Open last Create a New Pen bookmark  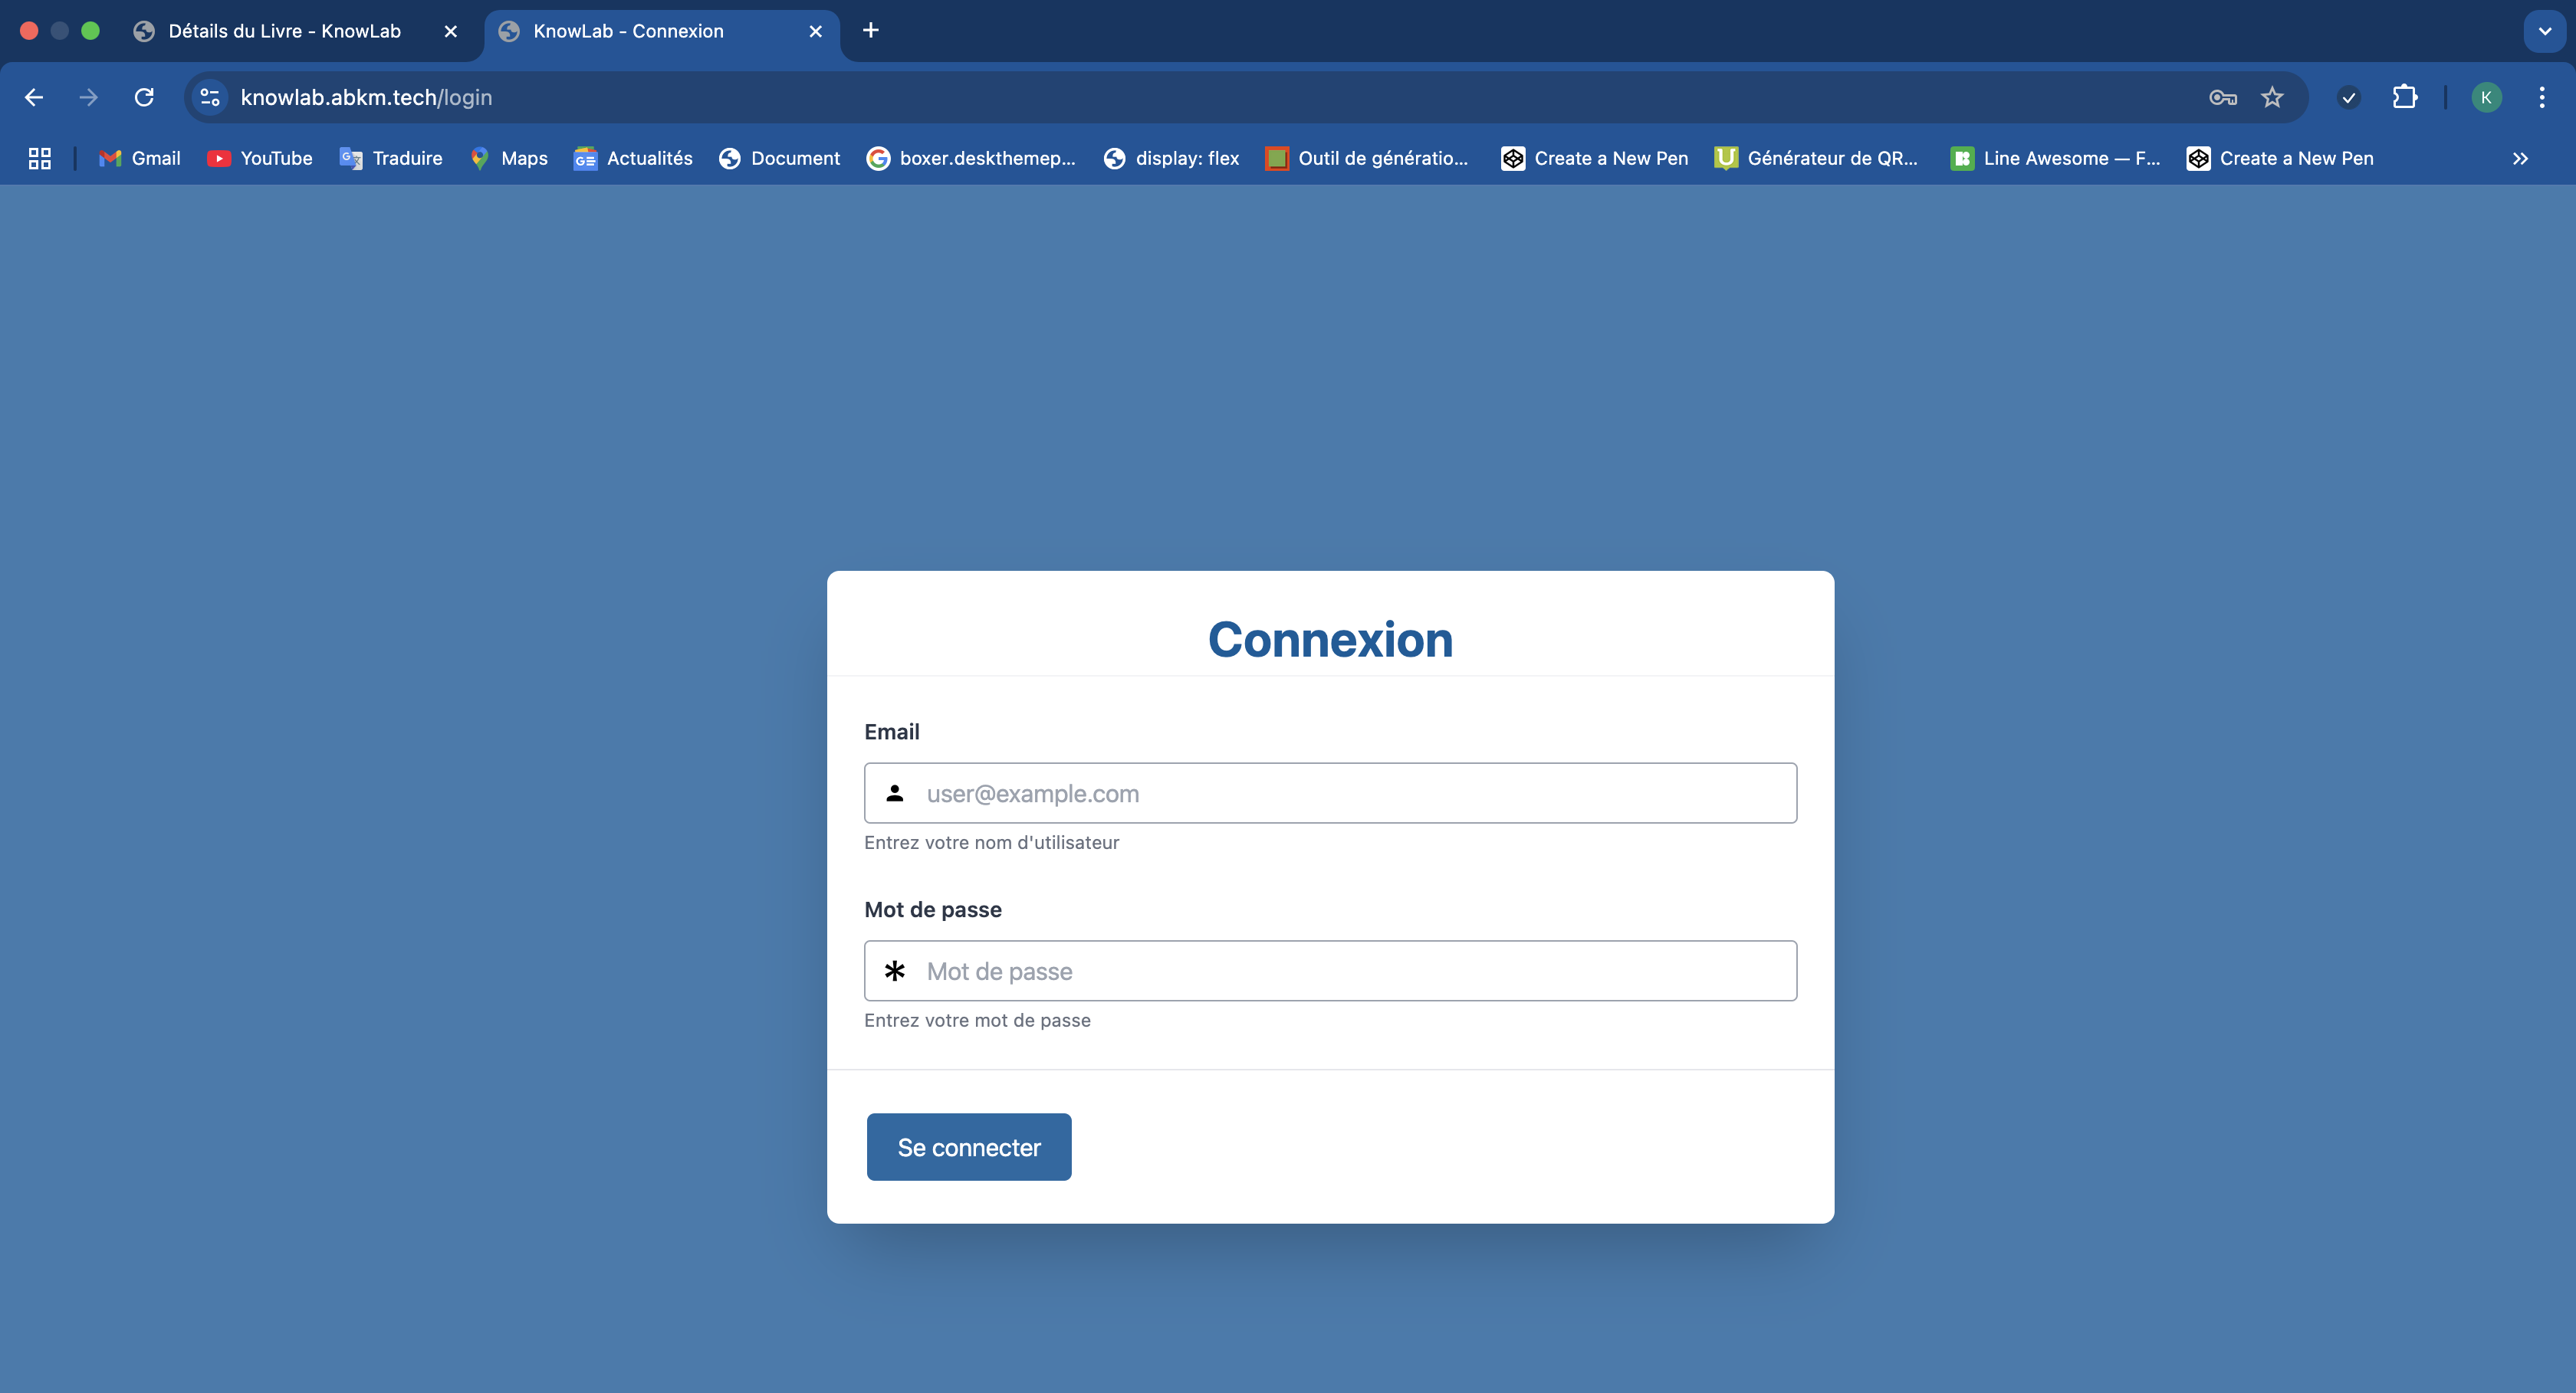(2280, 158)
